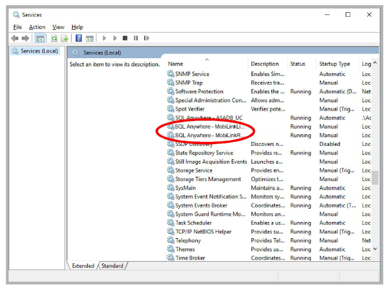Screen dimensions: 389x286
Task: Select Still Image Acquisition Events service
Action: pyautogui.click(x=211, y=161)
